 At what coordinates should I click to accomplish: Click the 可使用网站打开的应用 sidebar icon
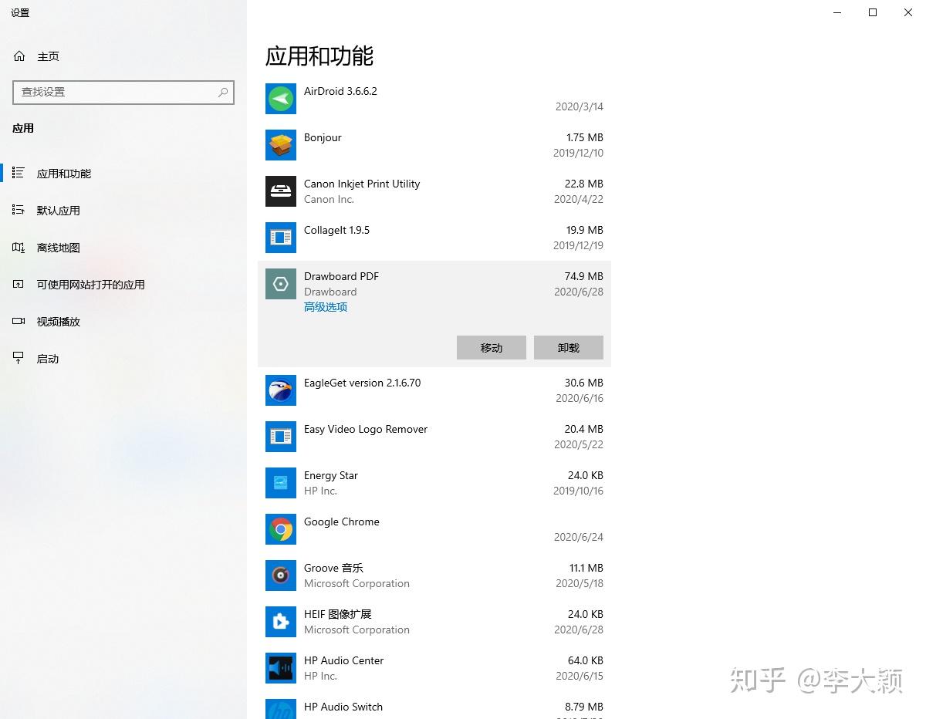[19, 285]
